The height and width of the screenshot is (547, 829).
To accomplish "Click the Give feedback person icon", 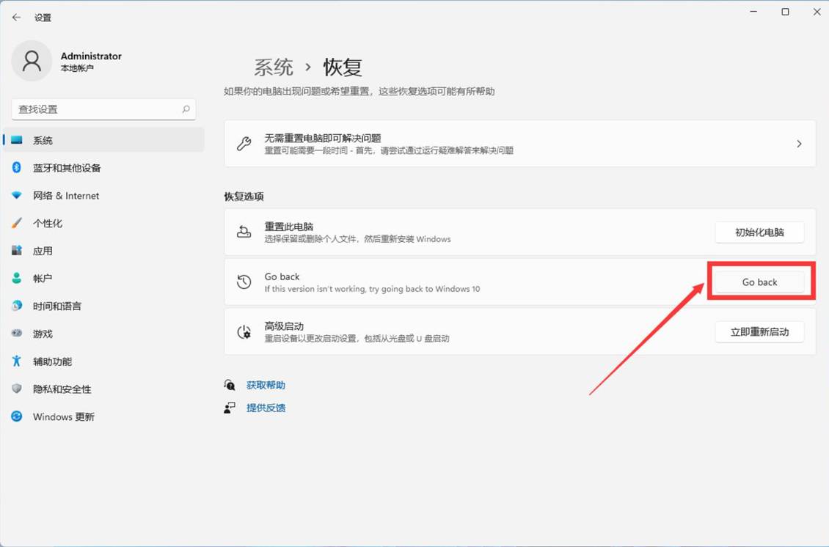I will click(230, 408).
